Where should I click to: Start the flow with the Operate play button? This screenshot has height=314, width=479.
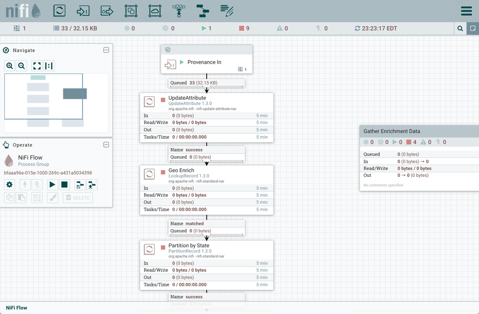(x=52, y=185)
